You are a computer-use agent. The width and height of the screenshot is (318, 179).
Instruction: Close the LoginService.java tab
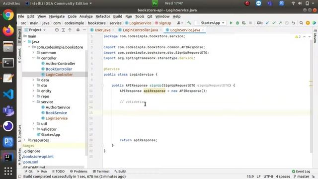[203, 30]
